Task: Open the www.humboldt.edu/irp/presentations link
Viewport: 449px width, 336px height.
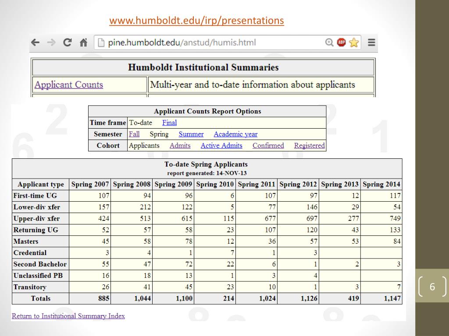Action: (197, 20)
